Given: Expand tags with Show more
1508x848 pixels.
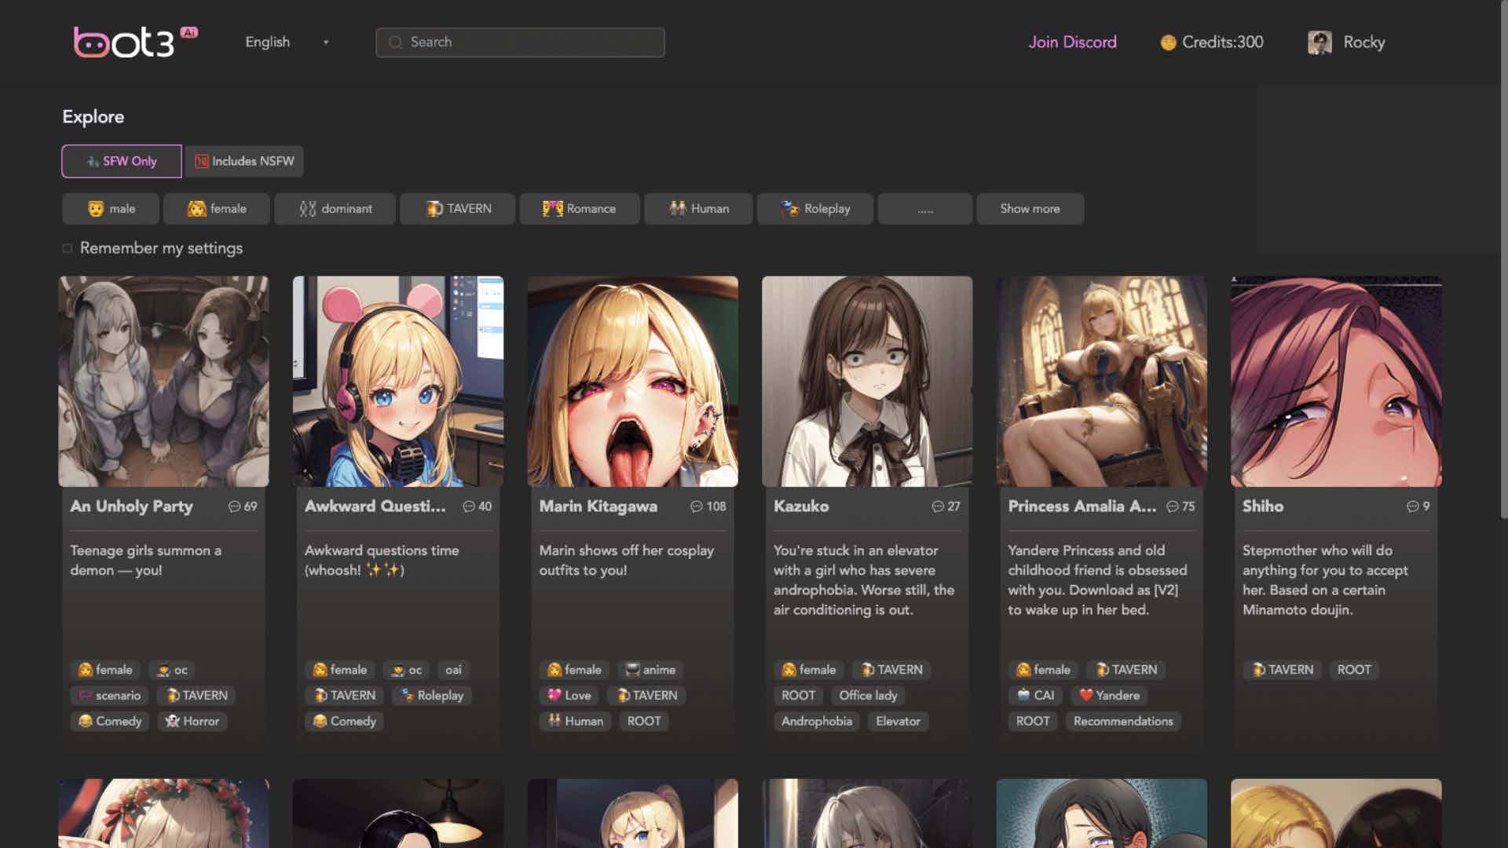Looking at the screenshot, I should 1029,209.
